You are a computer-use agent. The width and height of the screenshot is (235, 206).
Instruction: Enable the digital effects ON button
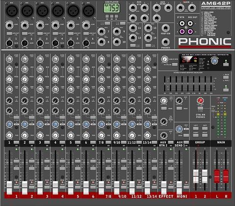coord(226,65)
